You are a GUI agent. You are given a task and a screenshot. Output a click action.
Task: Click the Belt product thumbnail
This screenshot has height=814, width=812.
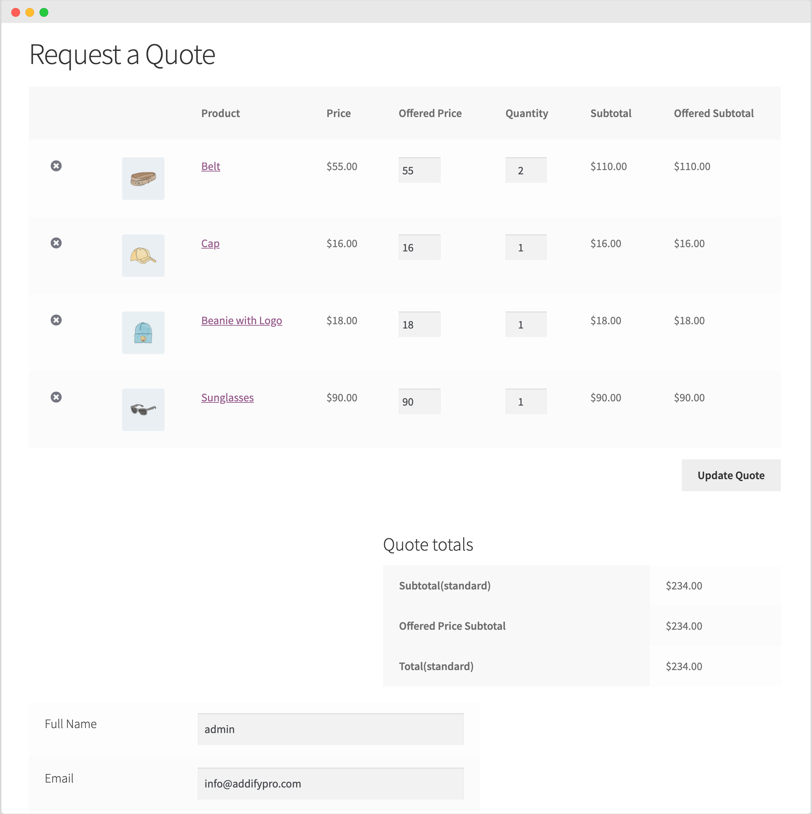coord(143,178)
